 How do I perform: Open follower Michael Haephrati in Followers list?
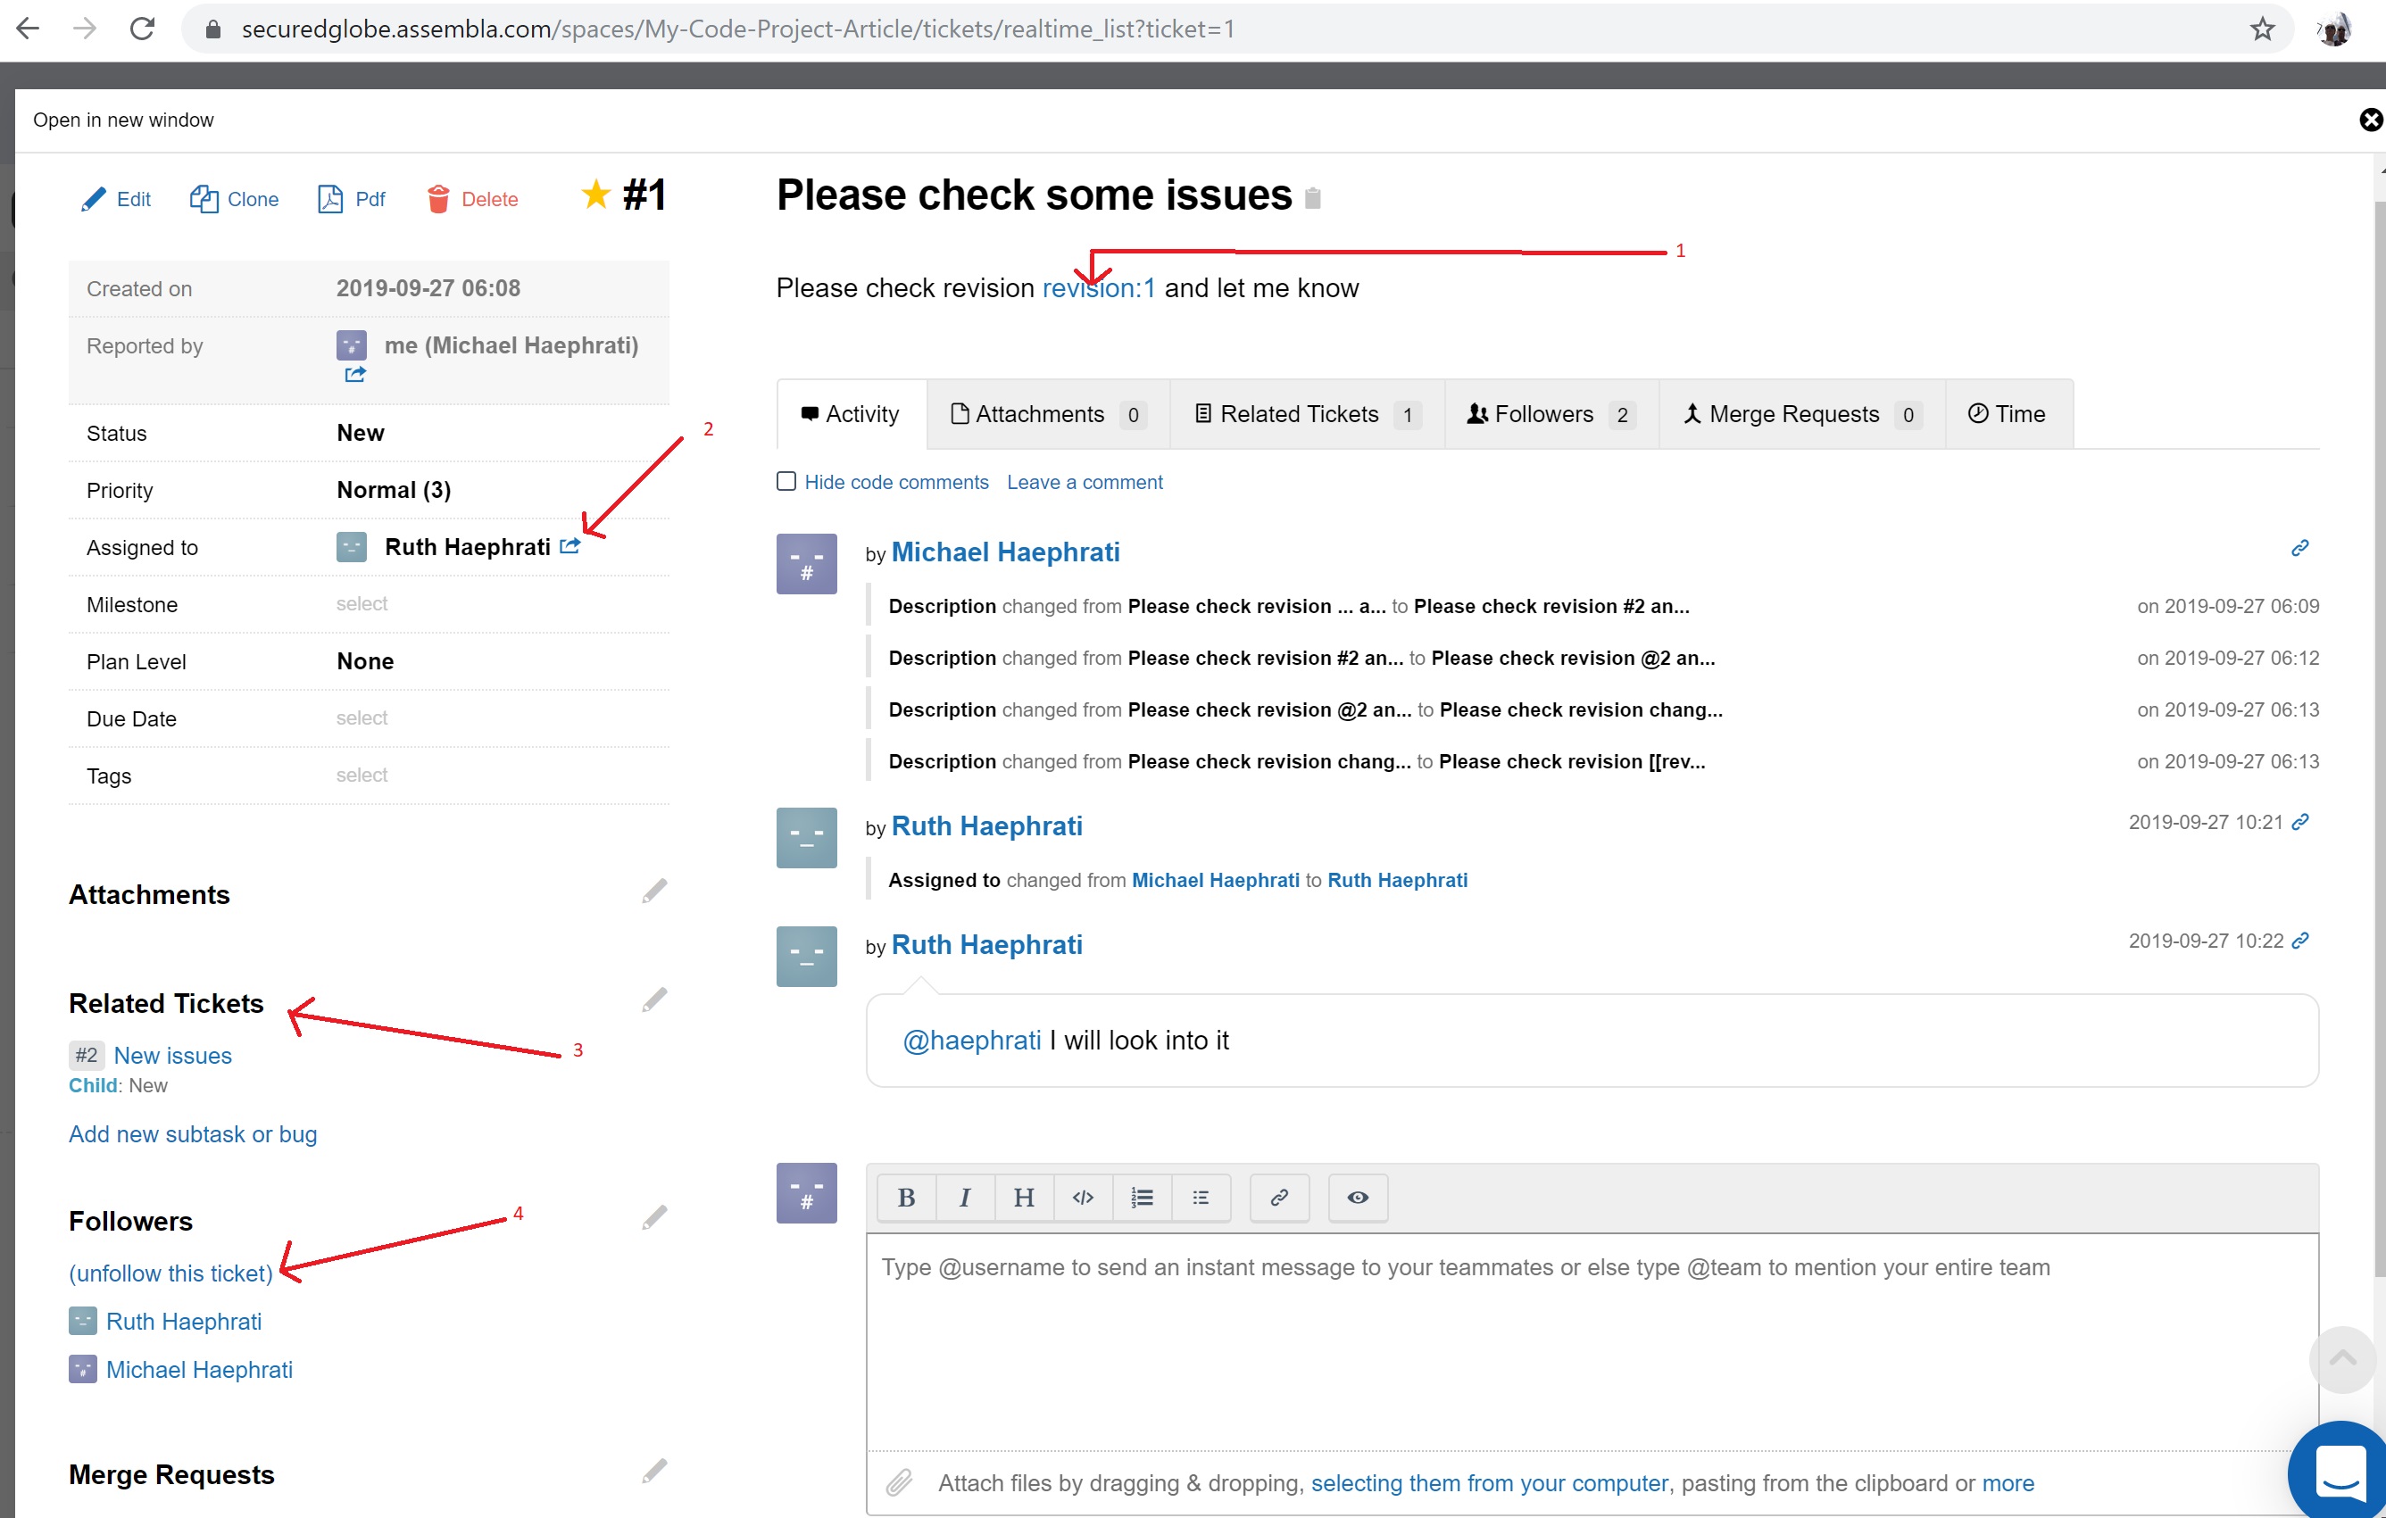pyautogui.click(x=199, y=1369)
